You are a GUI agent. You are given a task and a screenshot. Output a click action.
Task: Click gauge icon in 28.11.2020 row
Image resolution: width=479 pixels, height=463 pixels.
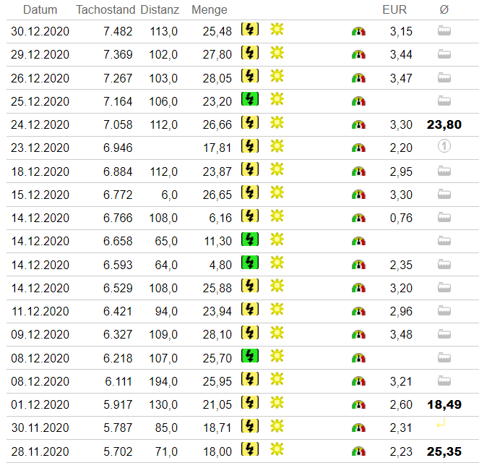tap(358, 451)
